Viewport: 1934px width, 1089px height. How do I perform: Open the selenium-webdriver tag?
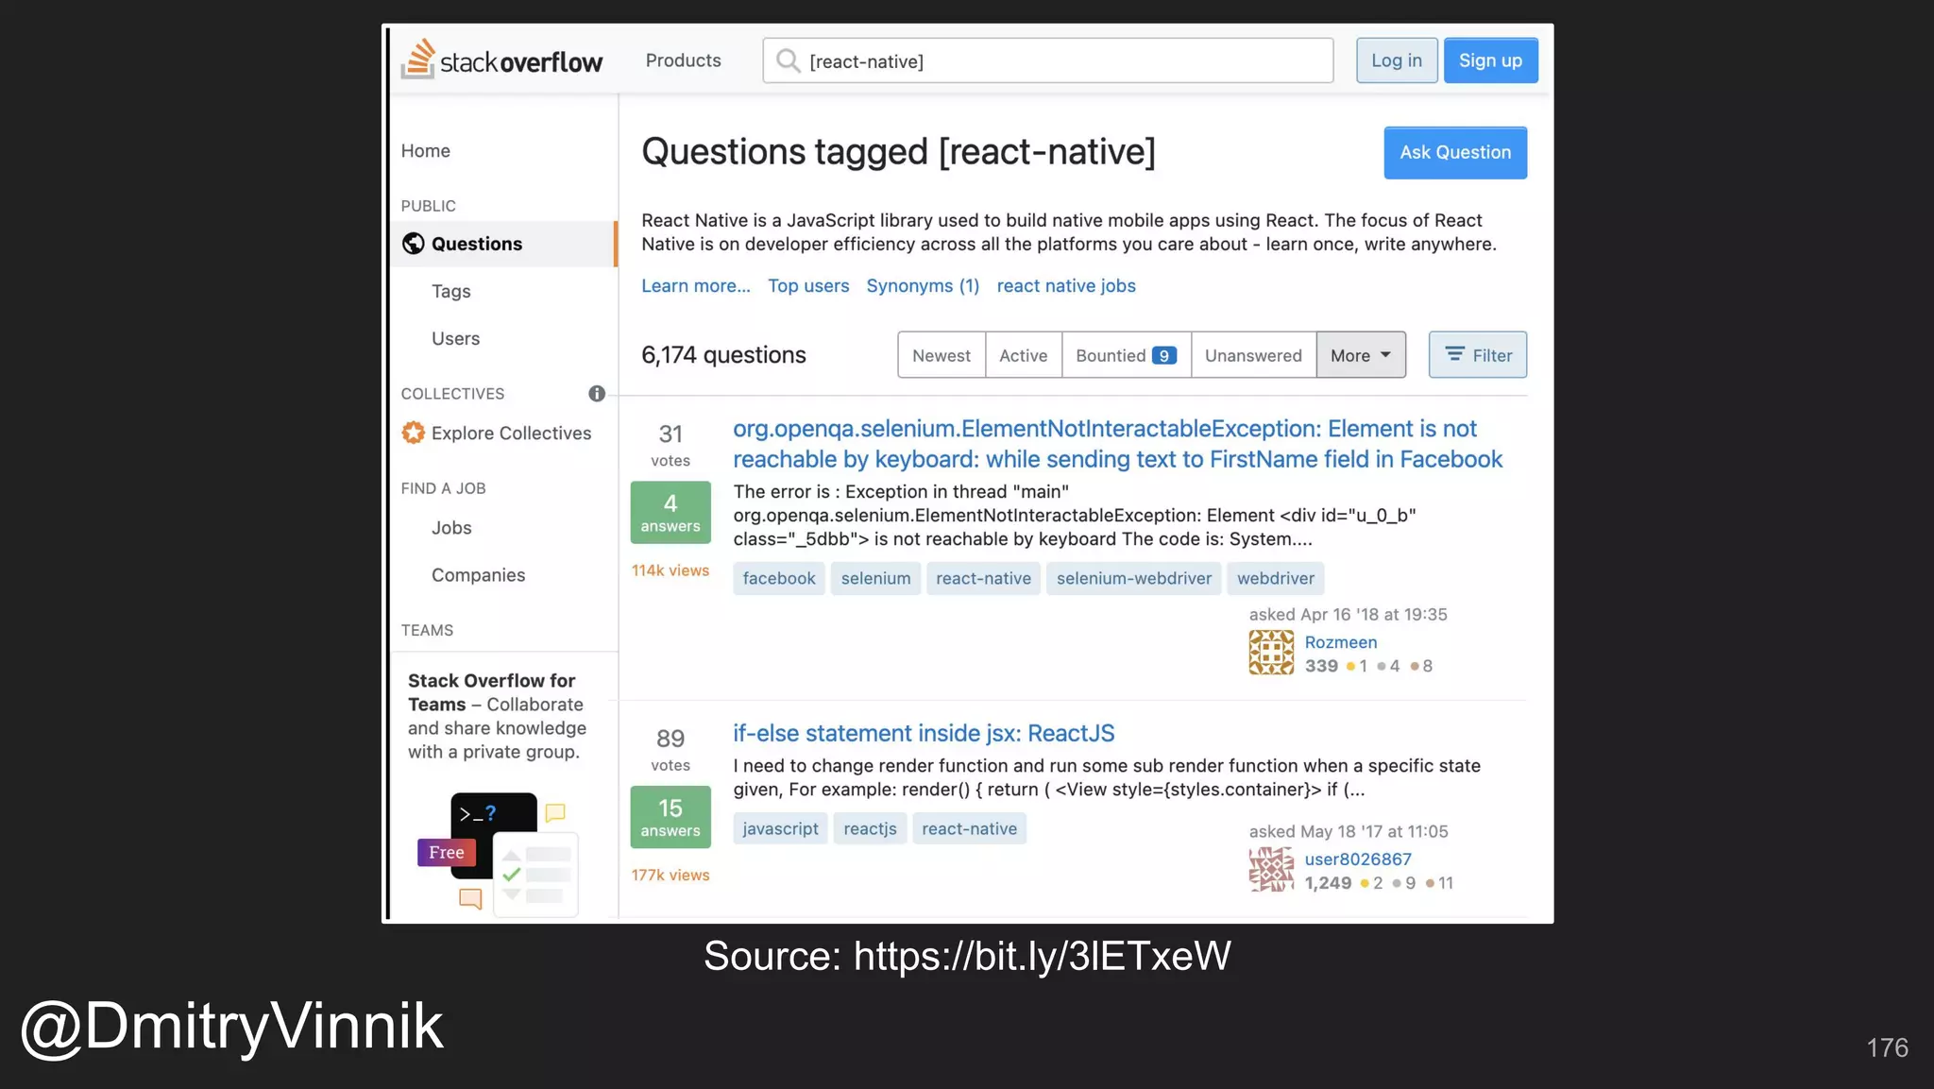1133,578
